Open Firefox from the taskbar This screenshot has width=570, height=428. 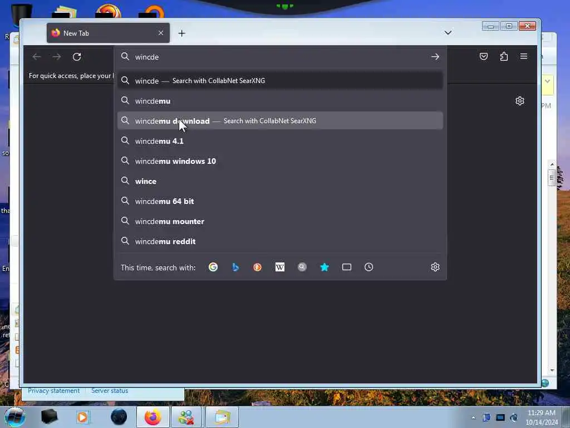click(153, 417)
